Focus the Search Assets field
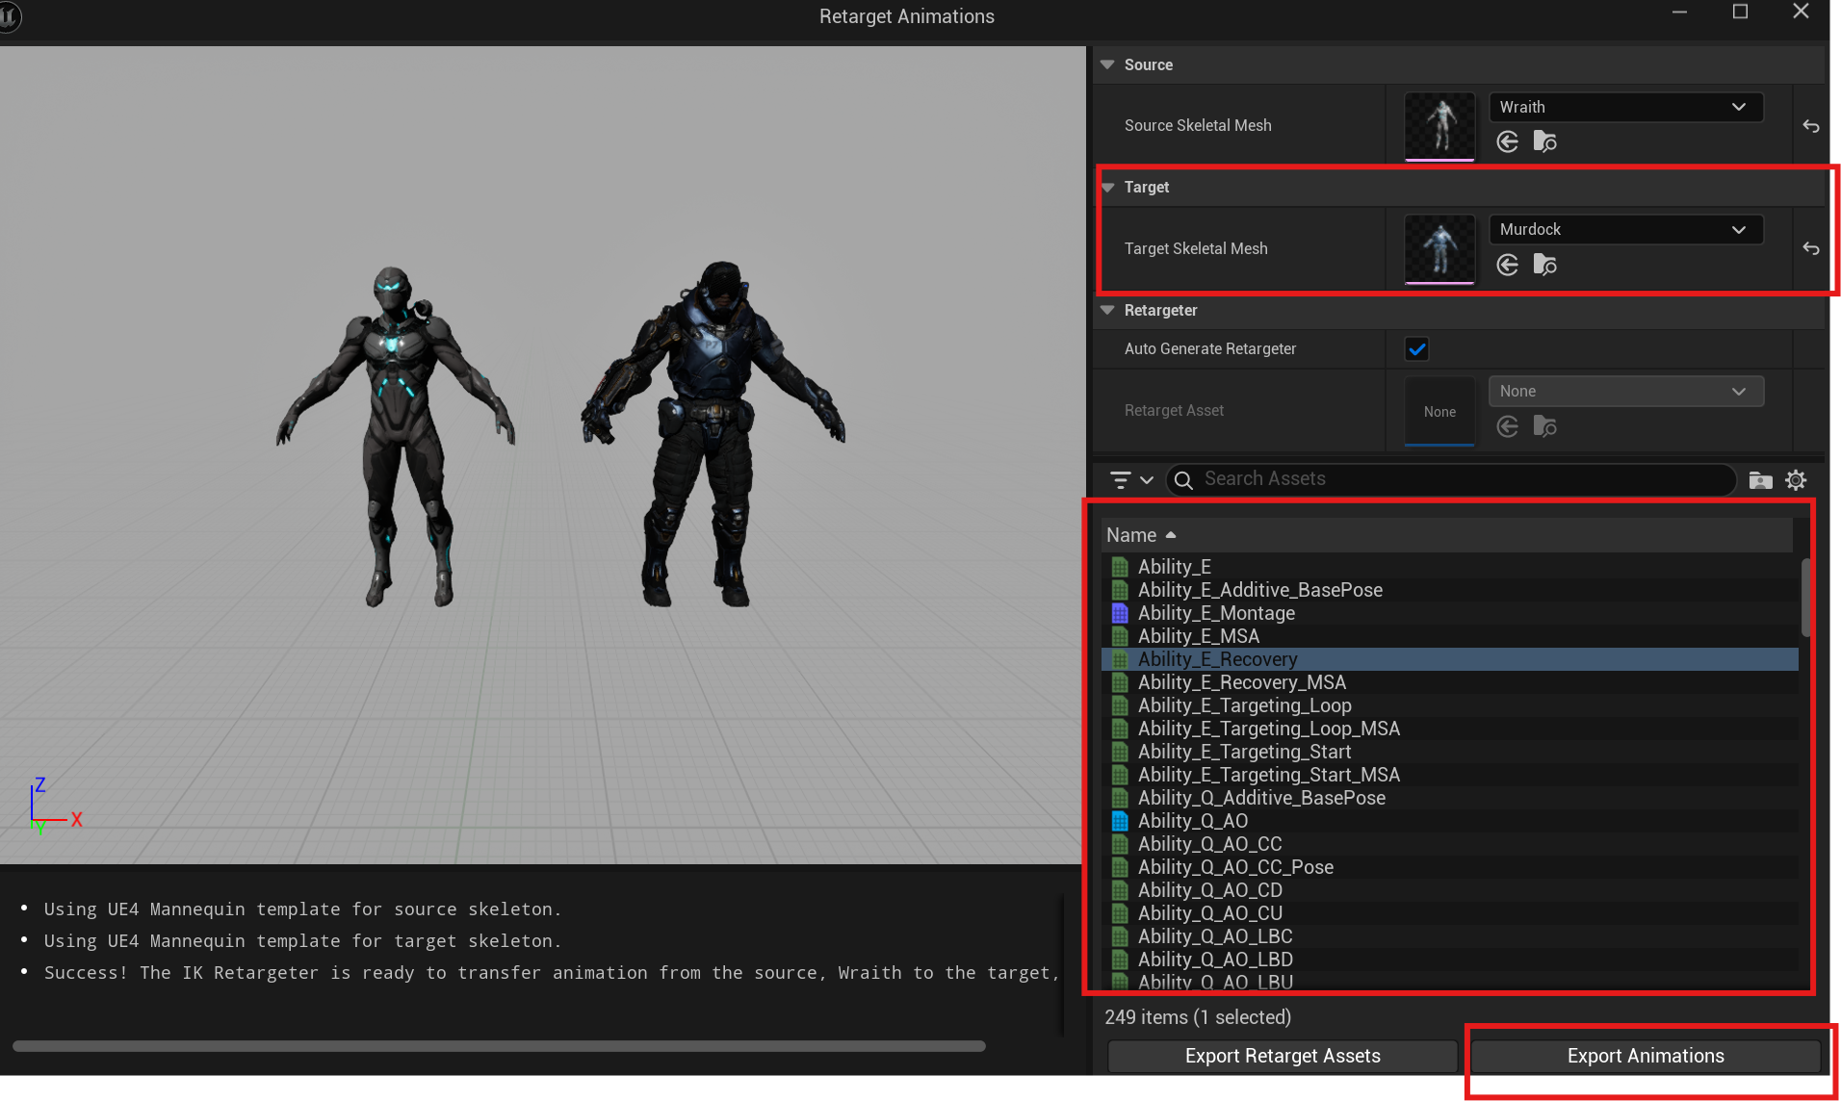This screenshot has height=1101, width=1841. point(1451,479)
